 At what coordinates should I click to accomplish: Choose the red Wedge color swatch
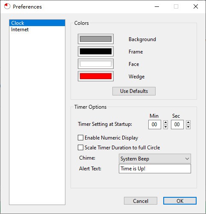96,76
